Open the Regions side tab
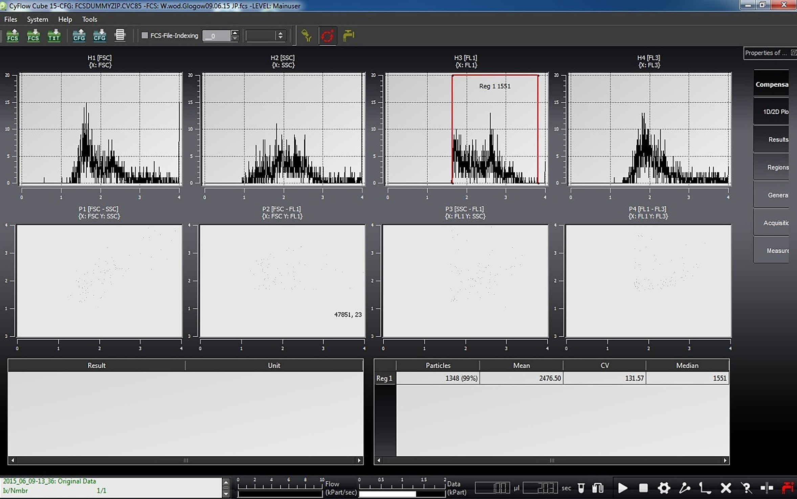The height and width of the screenshot is (499, 797). tap(771, 167)
